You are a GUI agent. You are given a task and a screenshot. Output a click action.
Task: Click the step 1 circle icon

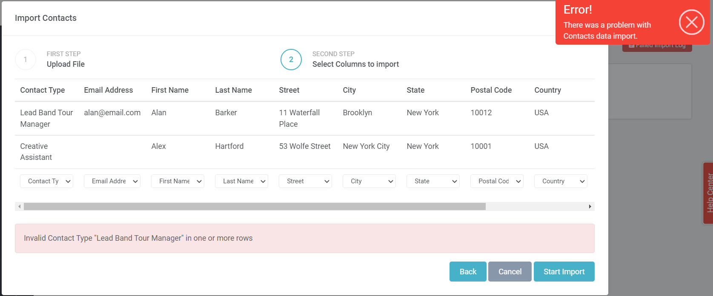click(26, 60)
